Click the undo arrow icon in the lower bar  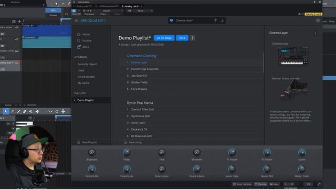286,184
